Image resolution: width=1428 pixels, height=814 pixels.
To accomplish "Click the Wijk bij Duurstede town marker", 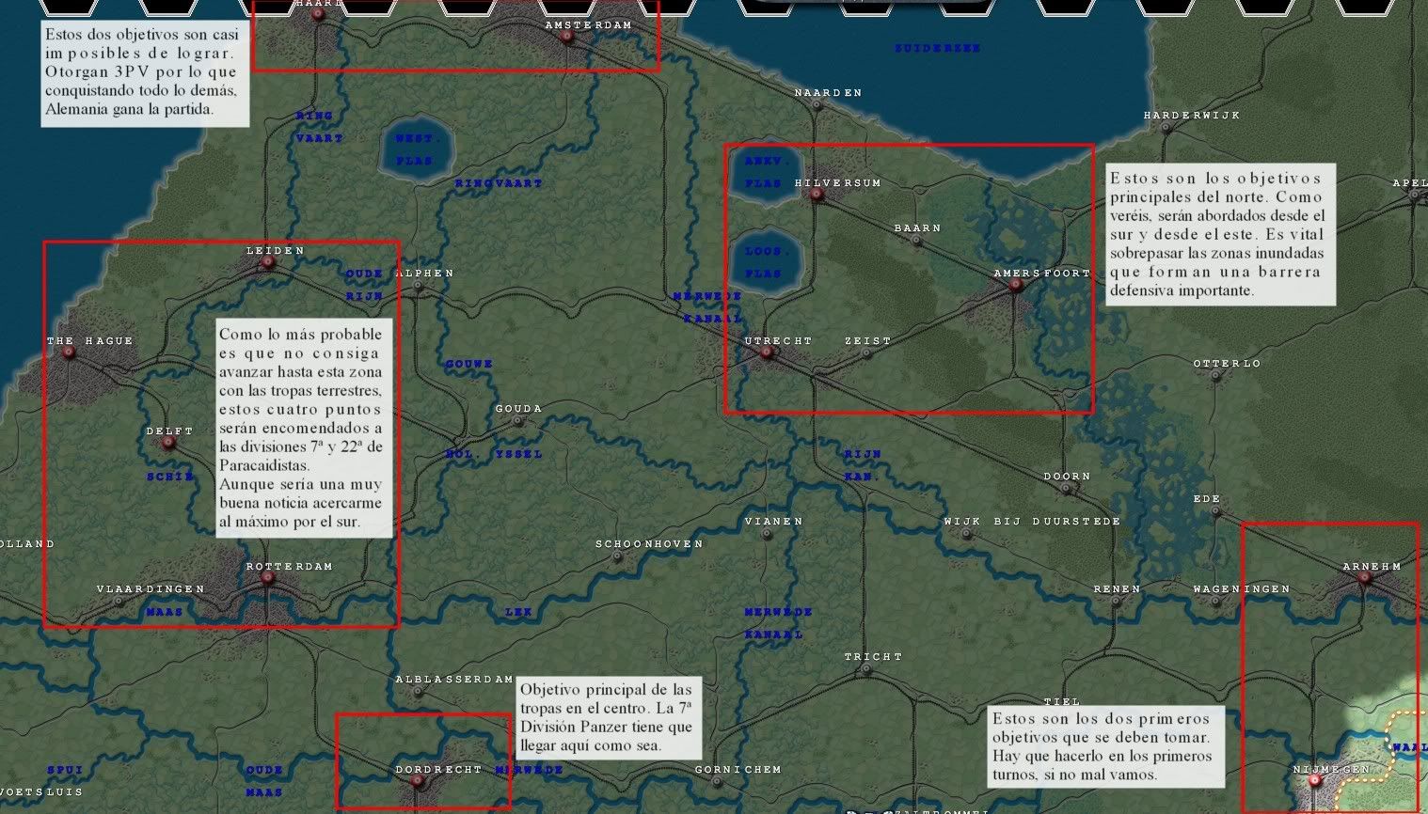I will point(966,533).
